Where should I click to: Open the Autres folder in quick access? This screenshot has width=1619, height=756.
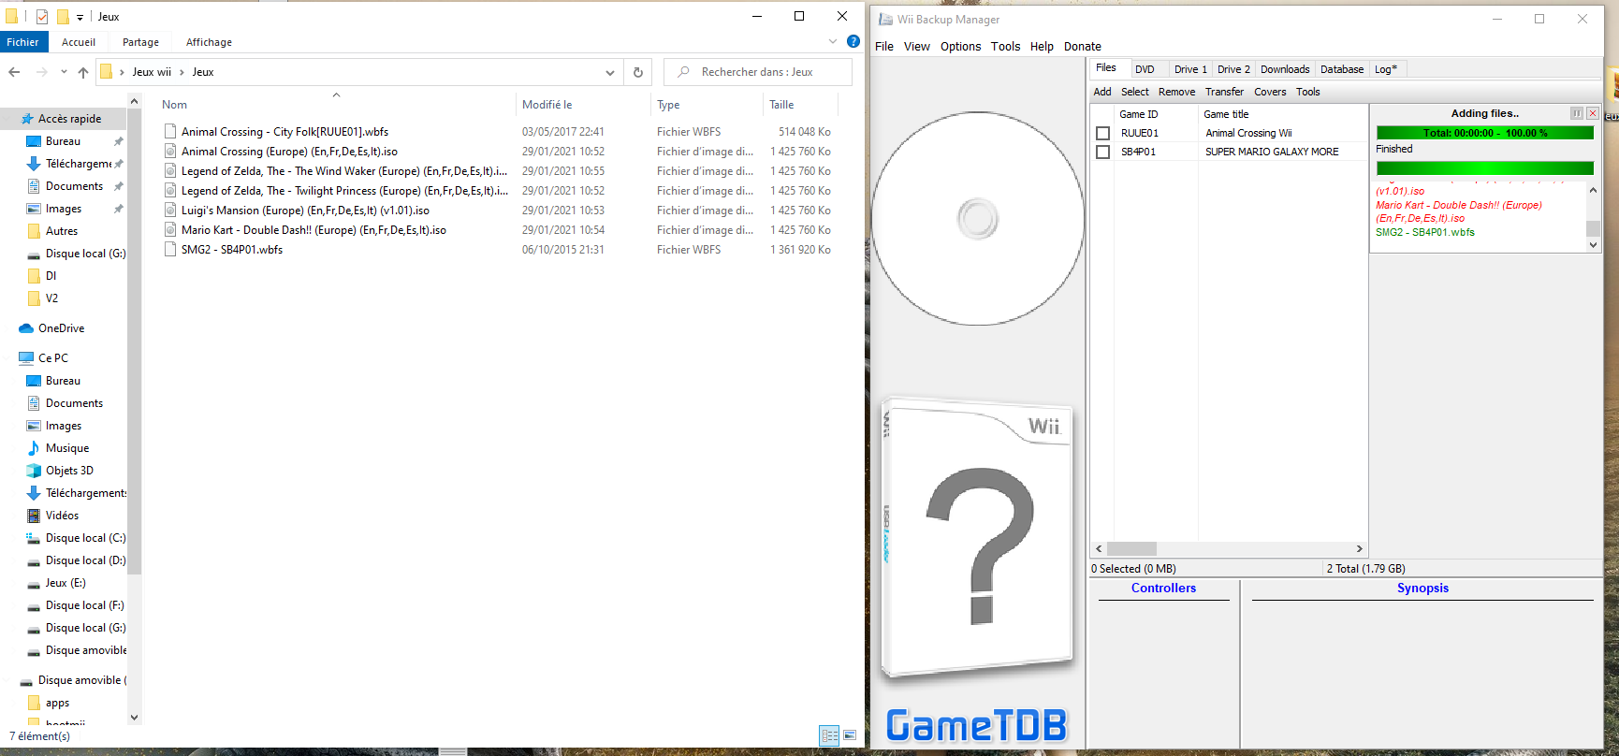(x=62, y=231)
